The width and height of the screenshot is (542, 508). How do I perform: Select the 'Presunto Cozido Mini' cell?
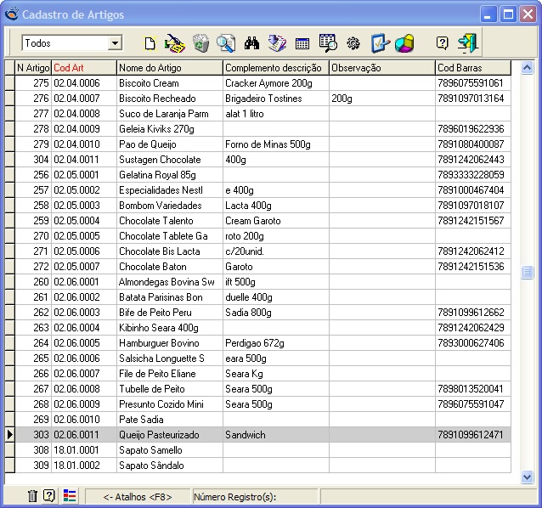(x=170, y=404)
